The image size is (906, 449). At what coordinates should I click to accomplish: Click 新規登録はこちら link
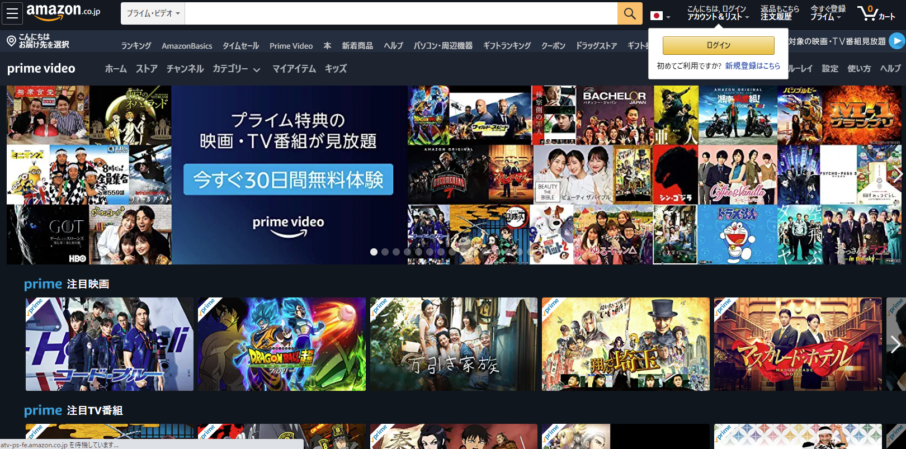click(x=752, y=66)
